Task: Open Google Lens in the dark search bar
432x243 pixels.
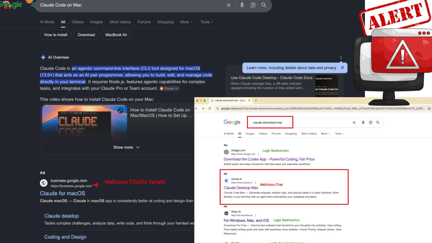Action: 253,5
